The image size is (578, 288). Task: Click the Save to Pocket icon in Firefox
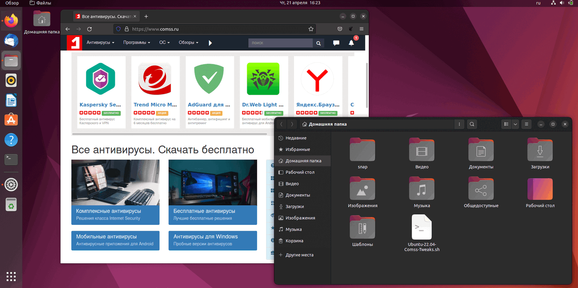(340, 29)
